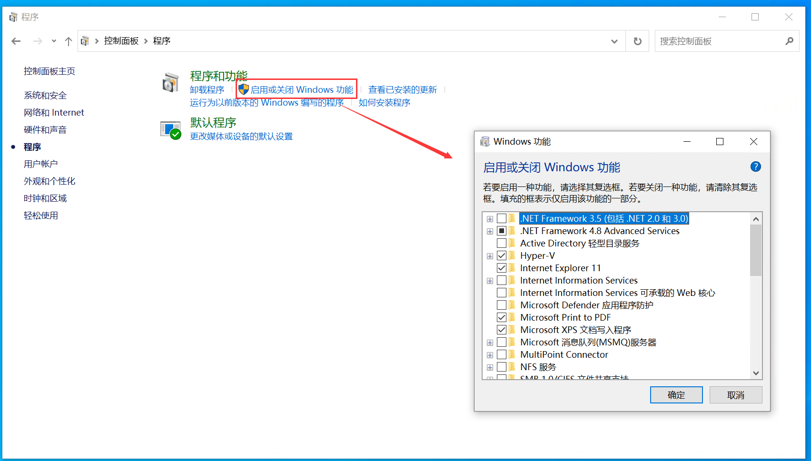811x461 pixels.
Task: Open 轻松使用 category
Action: pyautogui.click(x=41, y=216)
